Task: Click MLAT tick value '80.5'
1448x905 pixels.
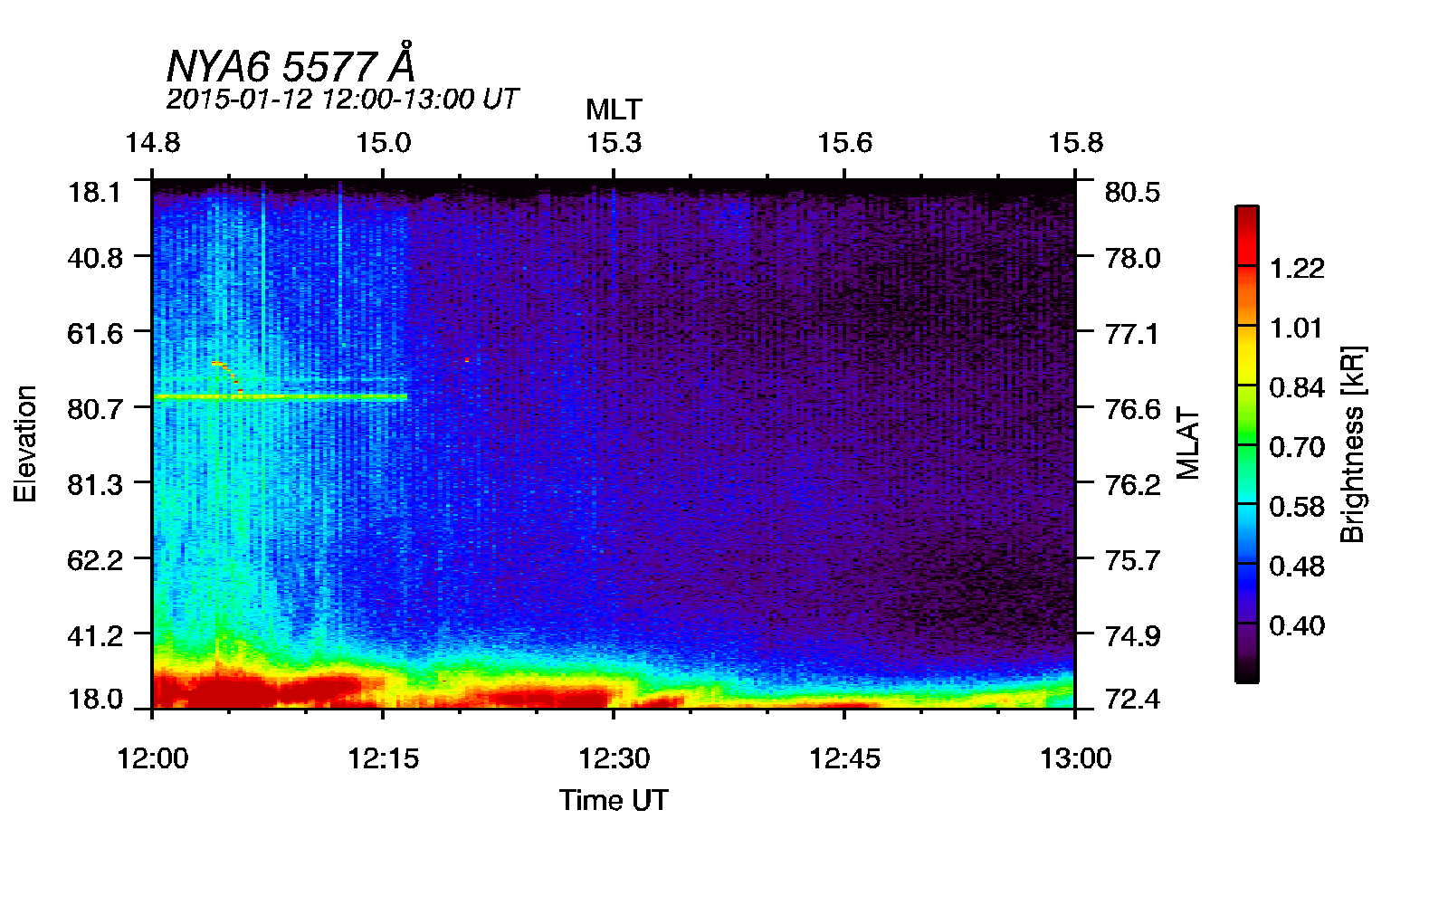Action: [x=1133, y=192]
